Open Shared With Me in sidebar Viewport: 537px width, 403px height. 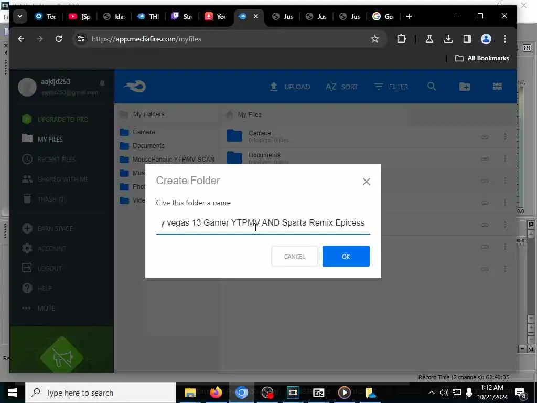(55, 179)
